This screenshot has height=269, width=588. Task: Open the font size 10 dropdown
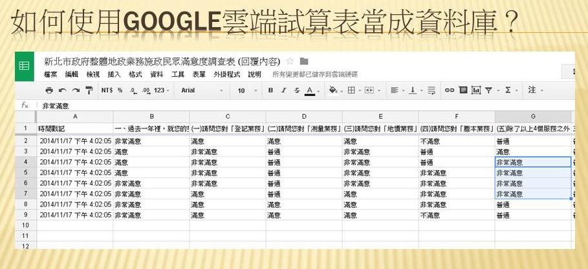(248, 90)
